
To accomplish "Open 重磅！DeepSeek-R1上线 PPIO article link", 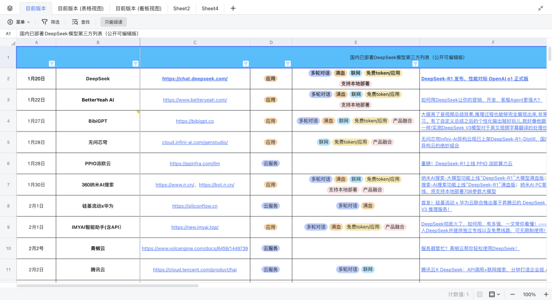I will (x=467, y=164).
